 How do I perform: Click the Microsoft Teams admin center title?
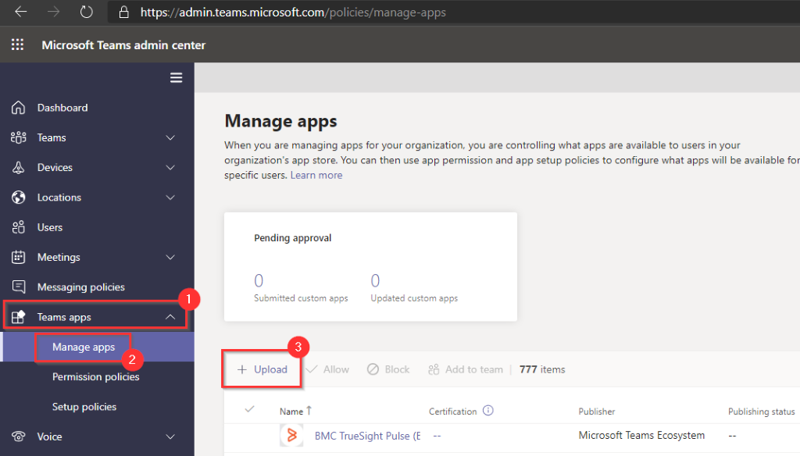pyautogui.click(x=123, y=45)
